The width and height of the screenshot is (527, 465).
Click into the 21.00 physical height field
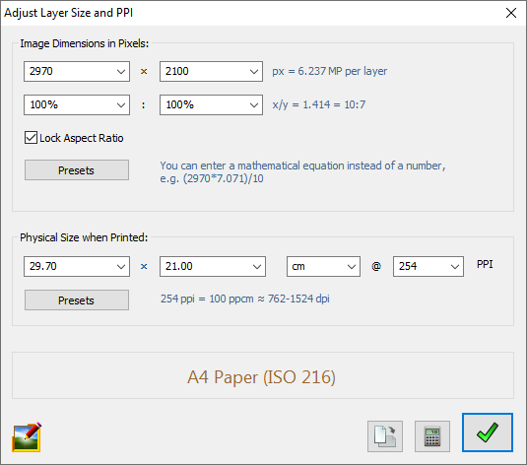(x=205, y=267)
